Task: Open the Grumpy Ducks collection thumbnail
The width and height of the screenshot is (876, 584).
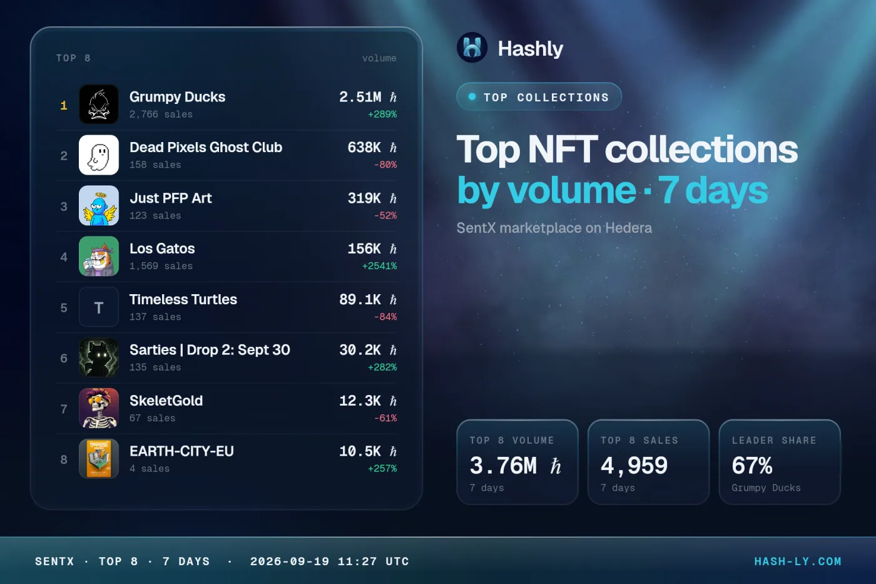Action: pos(99,105)
